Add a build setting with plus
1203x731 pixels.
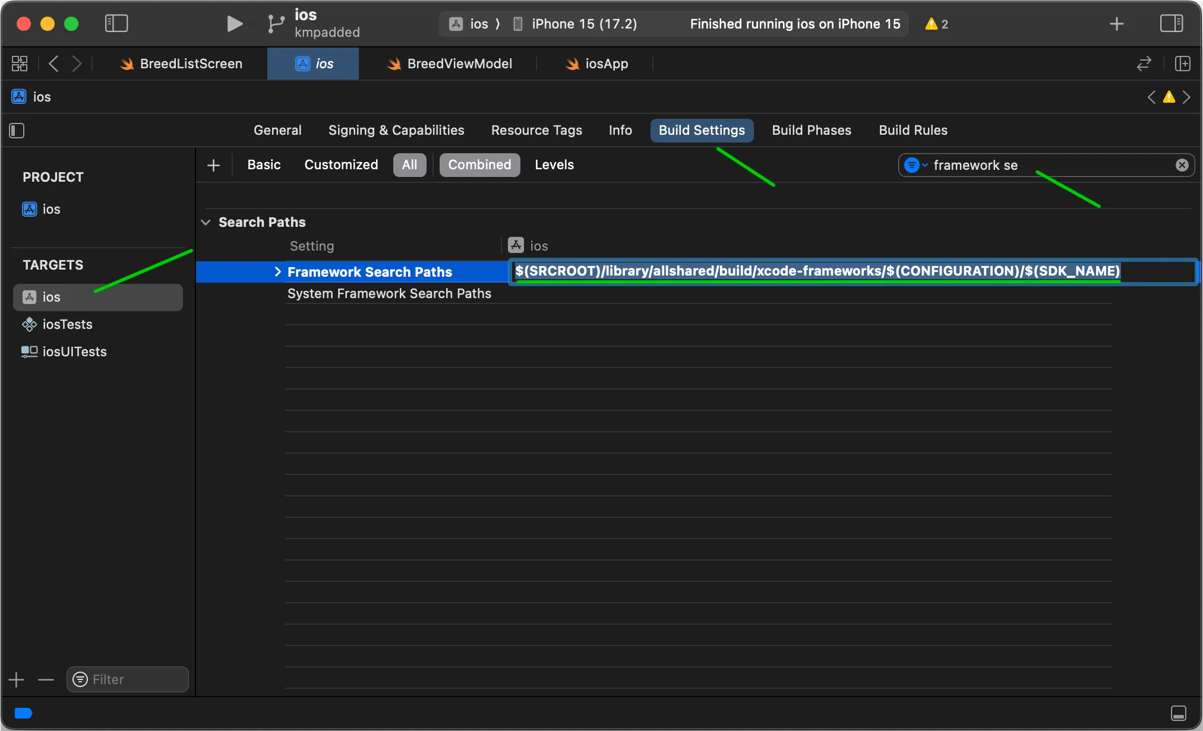(x=213, y=165)
